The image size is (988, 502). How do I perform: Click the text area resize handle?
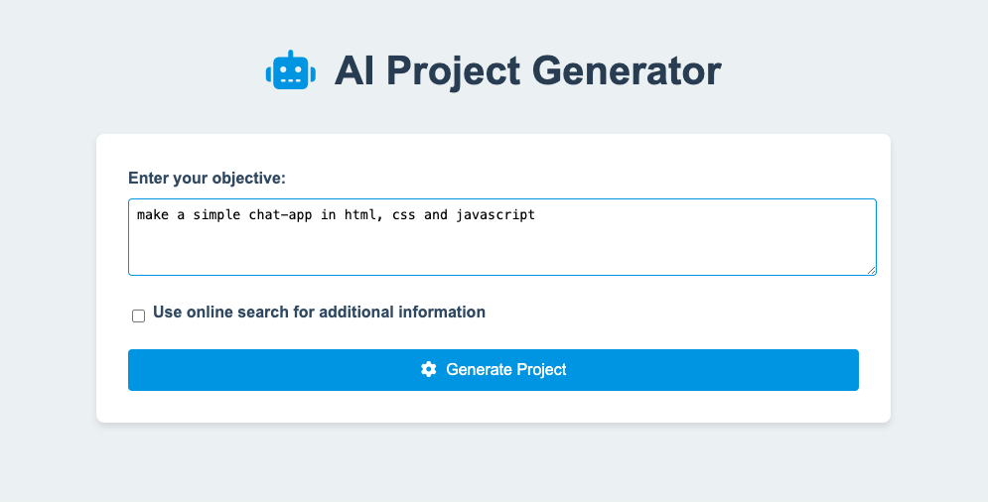click(871, 270)
